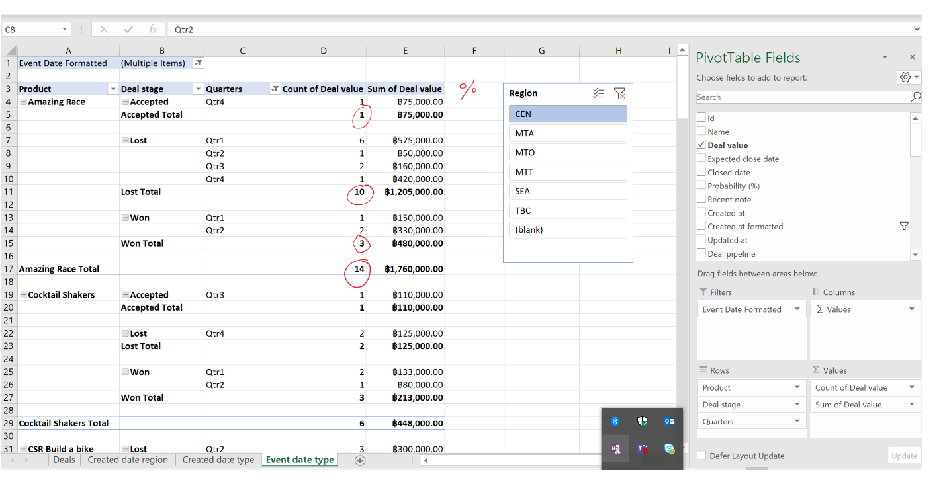Click the Bluetooth tray icon
The width and height of the screenshot is (943, 482).
pos(615,422)
